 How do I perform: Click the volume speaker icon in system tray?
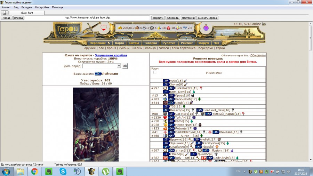(289, 171)
